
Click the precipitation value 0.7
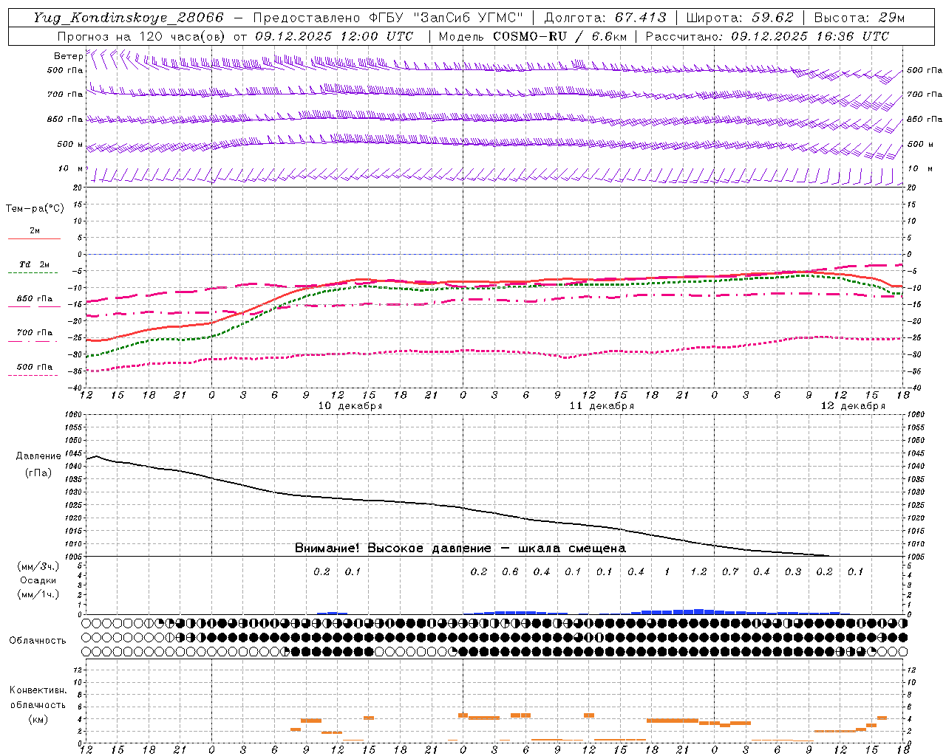[x=730, y=571]
